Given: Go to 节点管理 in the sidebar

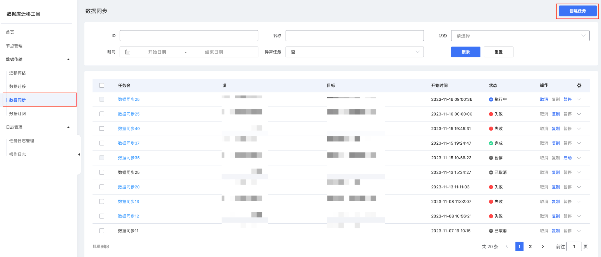Looking at the screenshot, I should (14, 46).
